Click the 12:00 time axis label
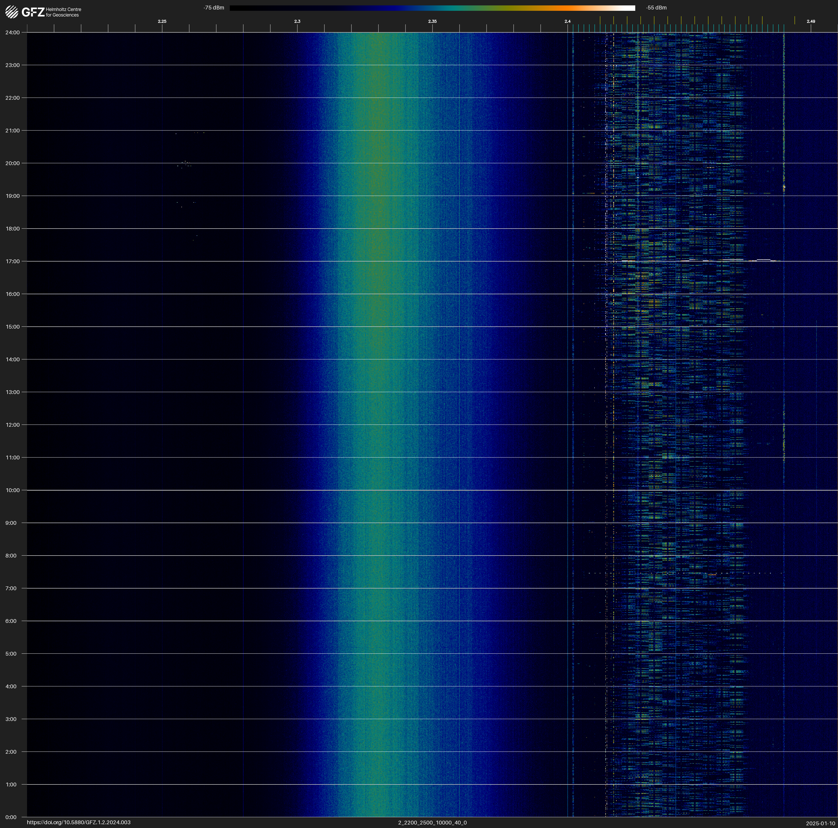The image size is (838, 828). [x=13, y=425]
